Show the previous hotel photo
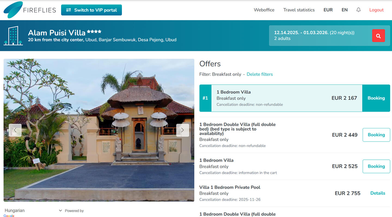392x217 pixels. click(15, 130)
